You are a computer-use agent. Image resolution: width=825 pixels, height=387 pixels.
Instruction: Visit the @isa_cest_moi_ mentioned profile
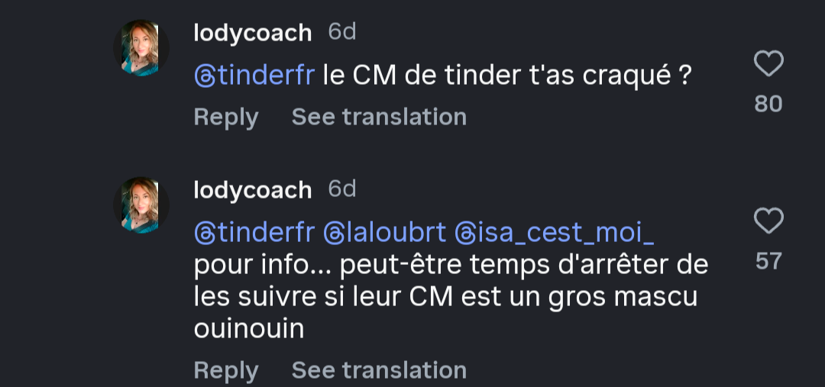click(555, 233)
